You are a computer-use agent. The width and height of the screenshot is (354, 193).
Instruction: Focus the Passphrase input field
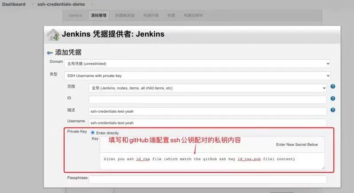(208, 179)
